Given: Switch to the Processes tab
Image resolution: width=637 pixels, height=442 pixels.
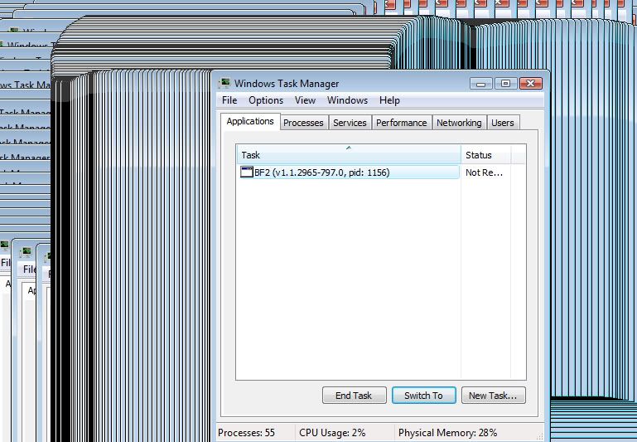Looking at the screenshot, I should click(x=303, y=123).
